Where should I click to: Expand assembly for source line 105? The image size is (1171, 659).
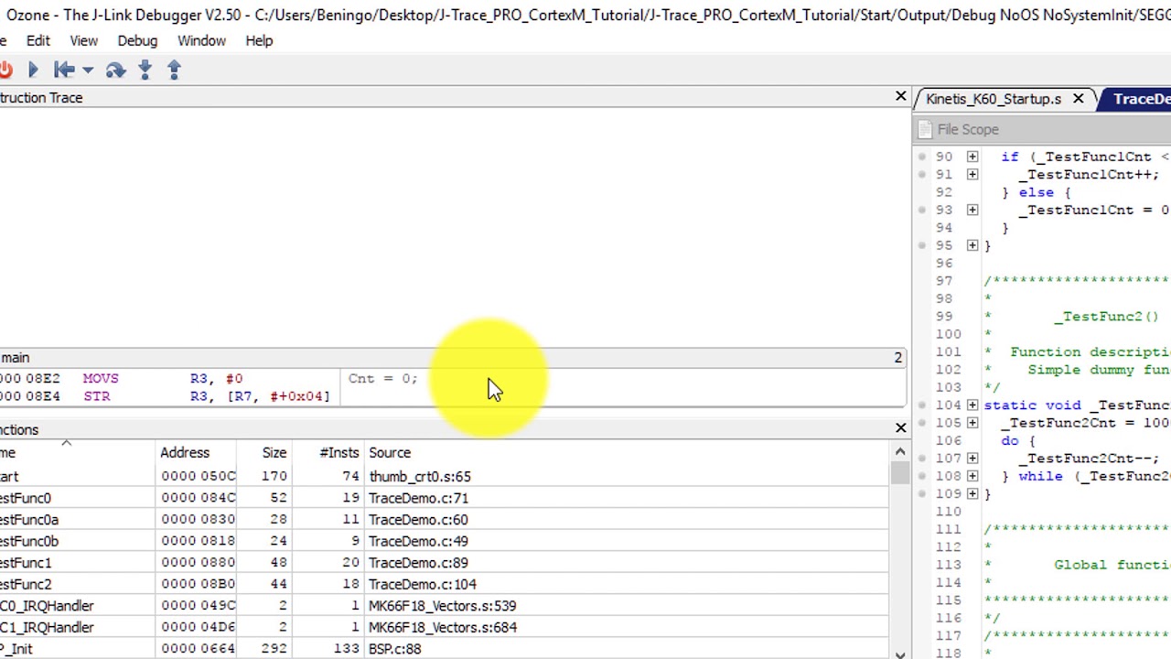972,423
